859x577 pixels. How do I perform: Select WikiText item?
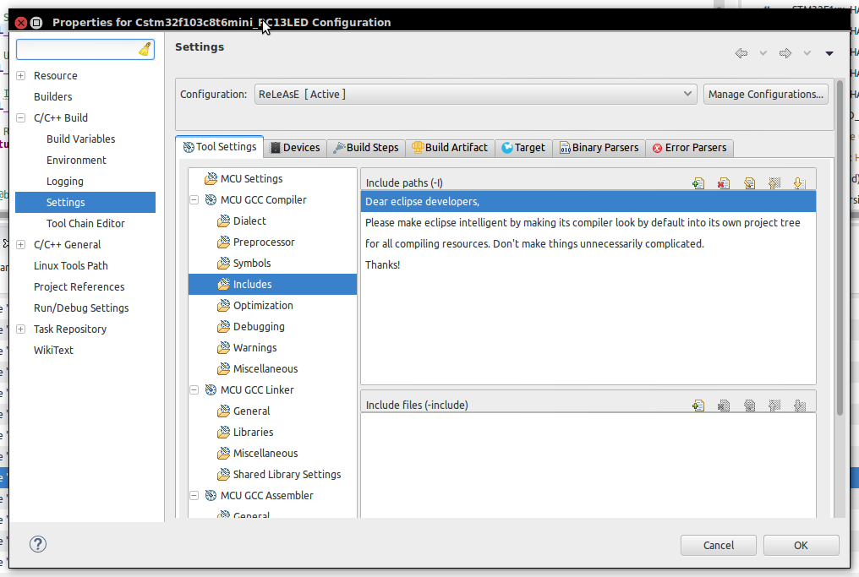pyautogui.click(x=53, y=351)
